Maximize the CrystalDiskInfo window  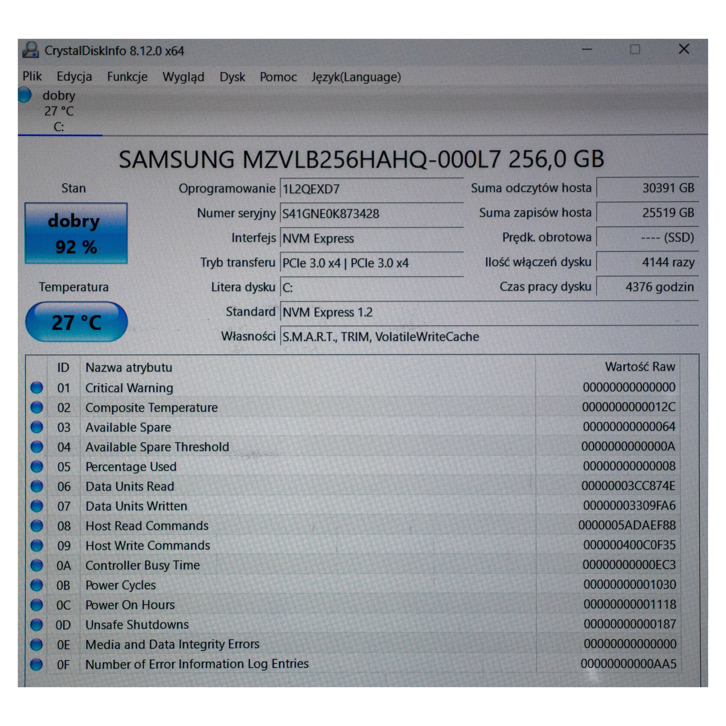[635, 49]
